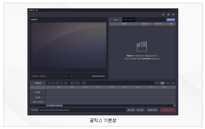Click the GOM Mix logo circle icon
This screenshot has height=129, width=205.
point(37,10)
